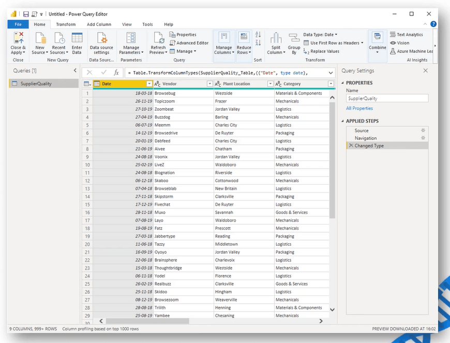Switch to the View tab
Screen dimensions: 450x343
[127, 24]
